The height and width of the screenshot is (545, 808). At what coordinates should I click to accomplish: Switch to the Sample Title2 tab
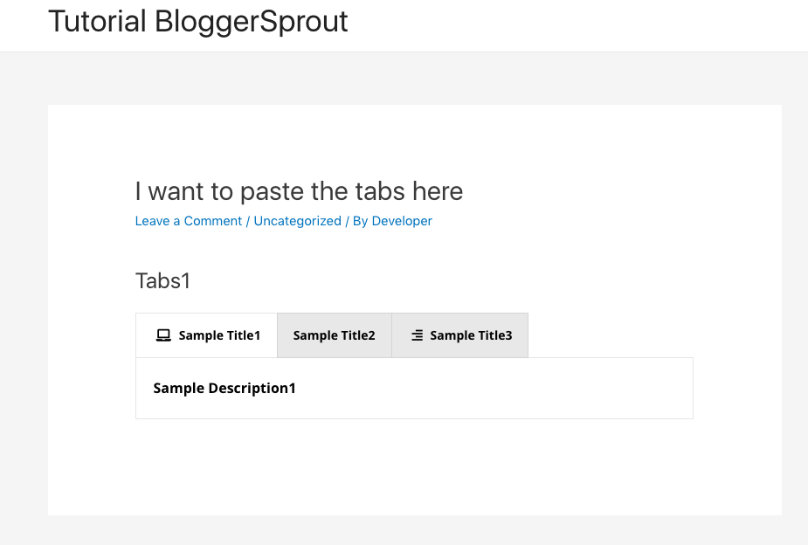(x=335, y=335)
